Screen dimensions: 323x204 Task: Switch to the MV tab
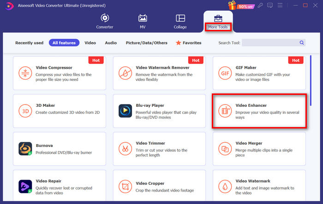(x=143, y=21)
